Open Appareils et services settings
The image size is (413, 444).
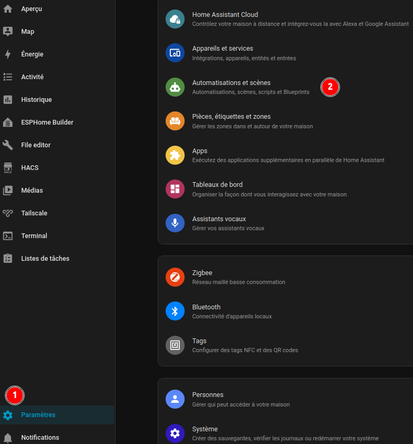[286, 53]
